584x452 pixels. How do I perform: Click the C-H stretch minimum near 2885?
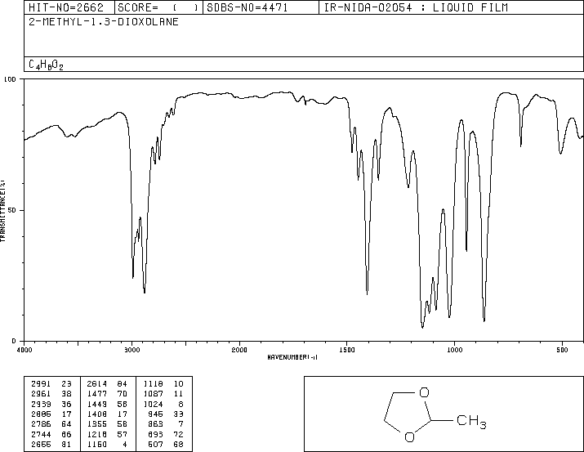145,293
